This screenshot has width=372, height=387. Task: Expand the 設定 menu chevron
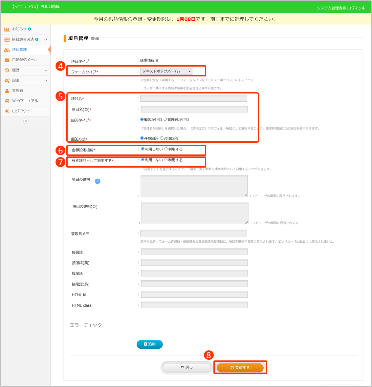point(46,80)
